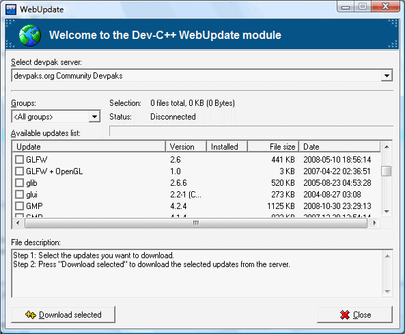
Task: Sort by Date column header
Action: 339,147
